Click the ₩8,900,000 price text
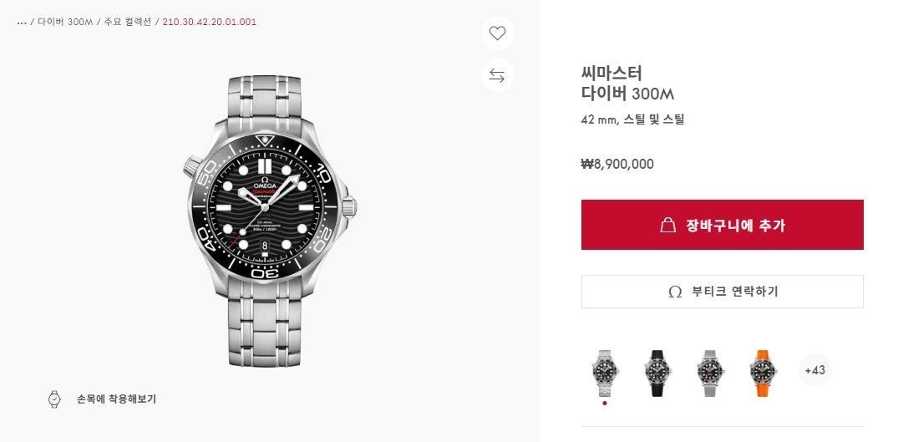Screen dimensions: 898x442 (617, 164)
